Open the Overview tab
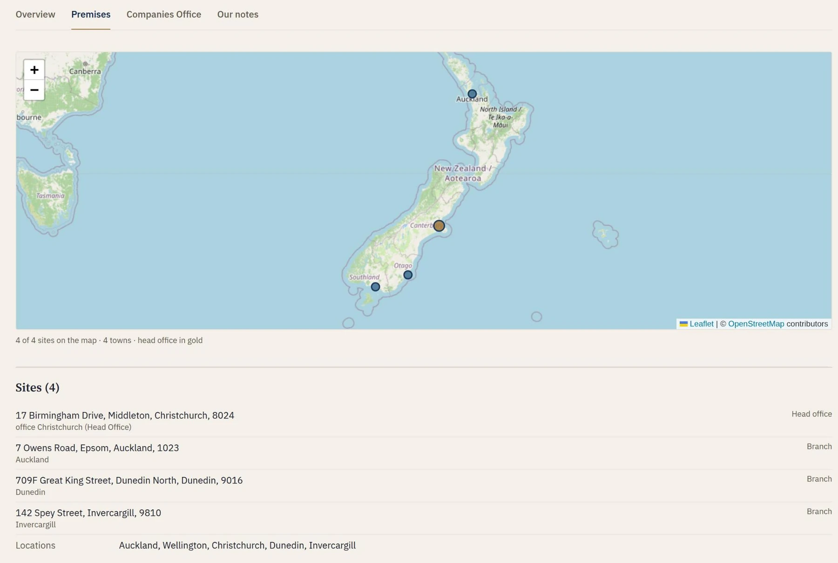The width and height of the screenshot is (838, 563). click(35, 14)
